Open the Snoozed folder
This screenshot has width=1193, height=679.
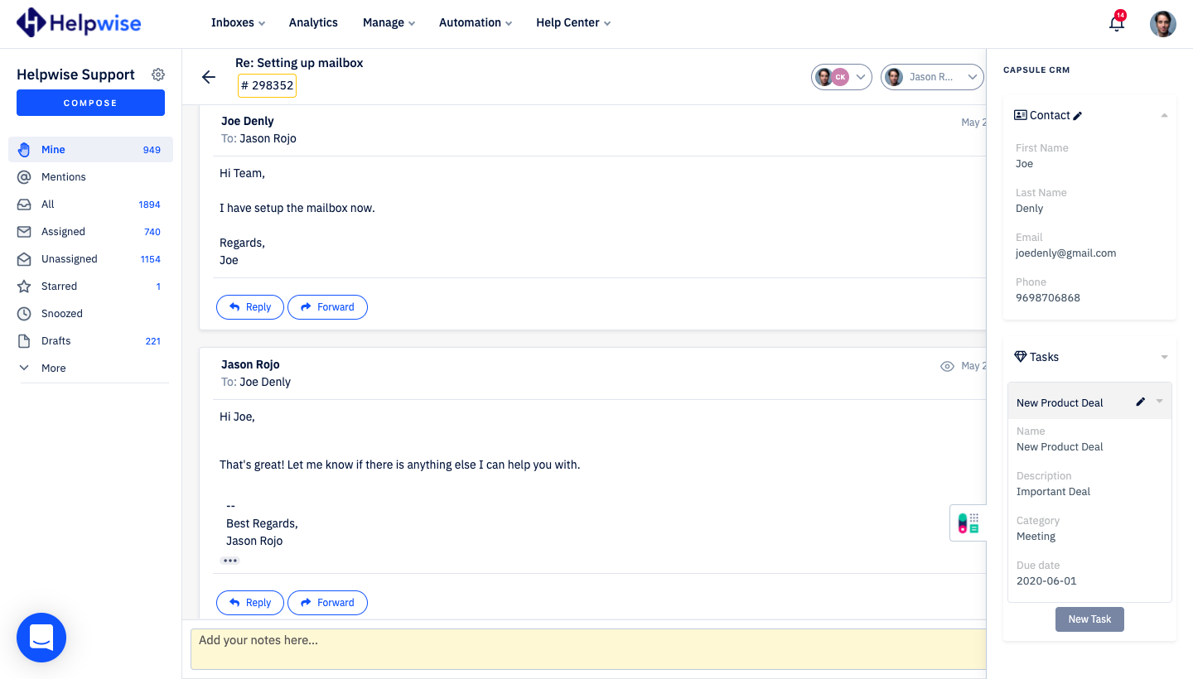click(90, 313)
